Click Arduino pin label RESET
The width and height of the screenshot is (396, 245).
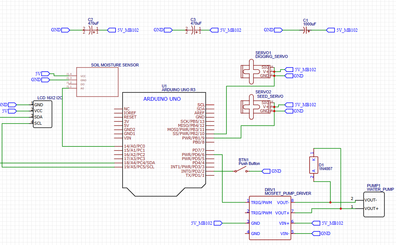(130, 117)
